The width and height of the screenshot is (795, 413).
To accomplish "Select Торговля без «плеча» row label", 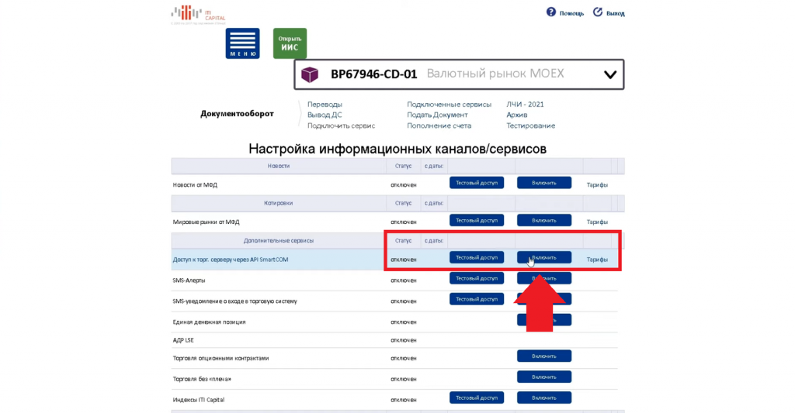I will [x=202, y=379].
